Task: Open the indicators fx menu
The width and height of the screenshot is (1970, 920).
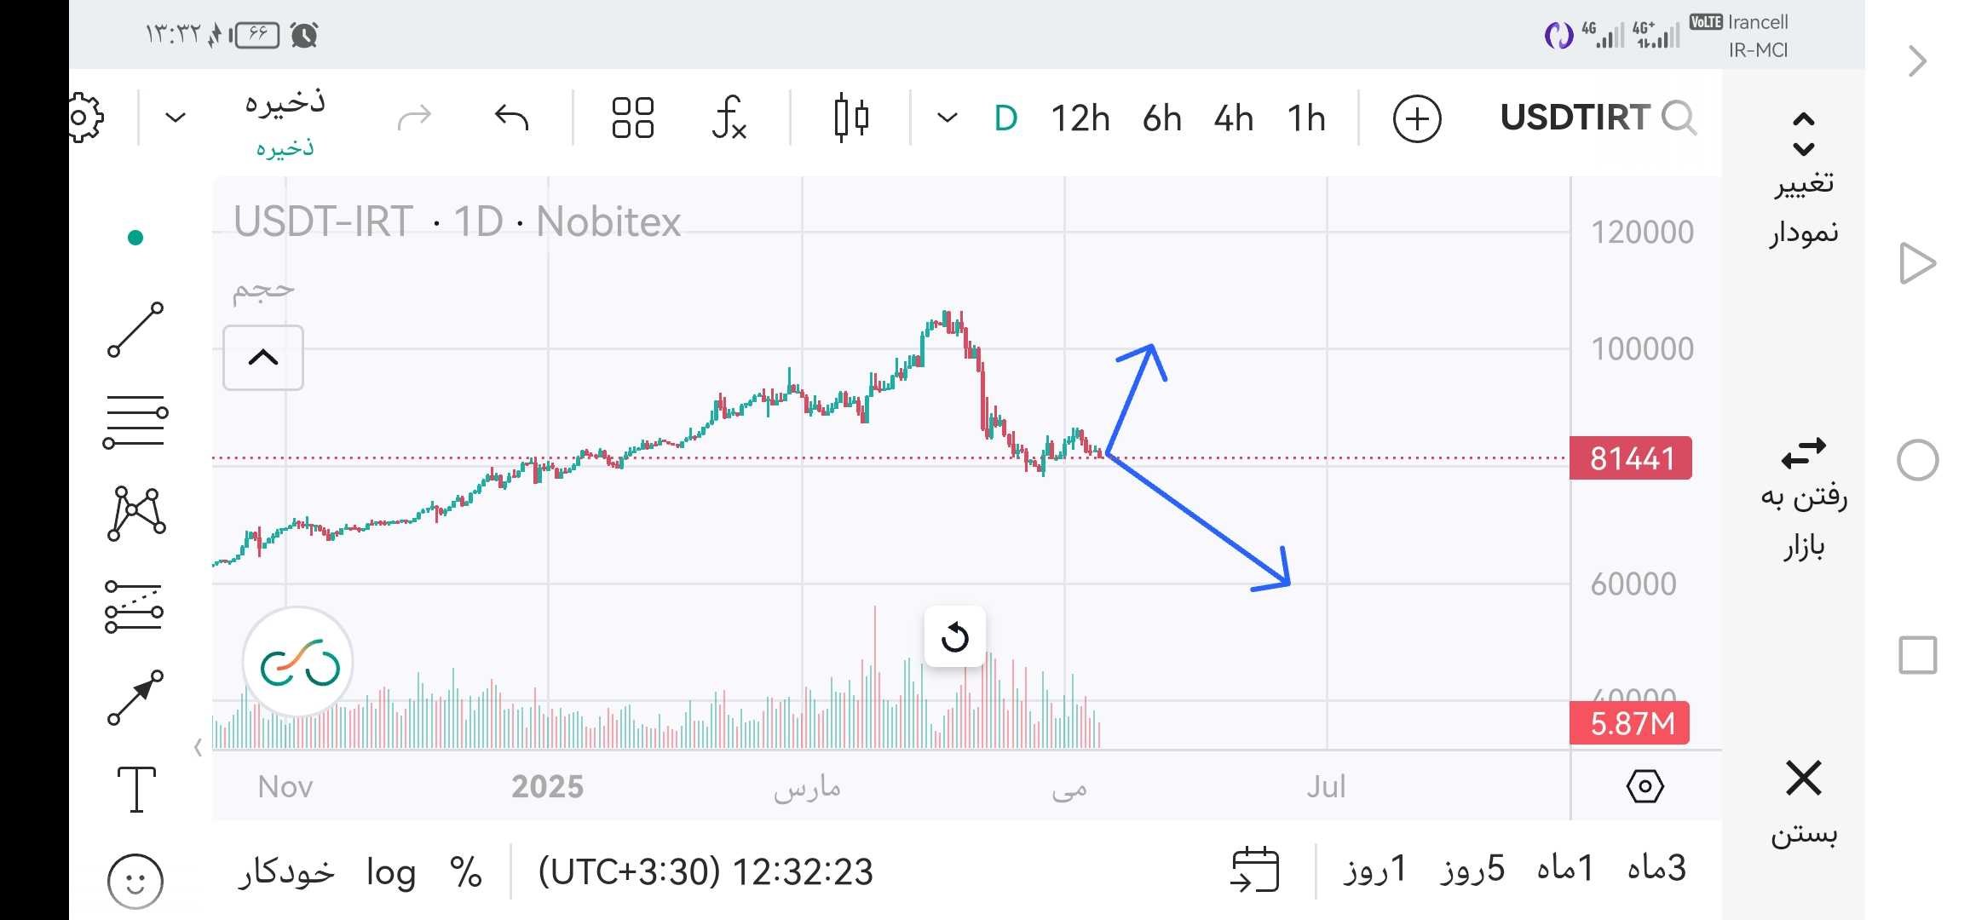Action: pyautogui.click(x=729, y=118)
